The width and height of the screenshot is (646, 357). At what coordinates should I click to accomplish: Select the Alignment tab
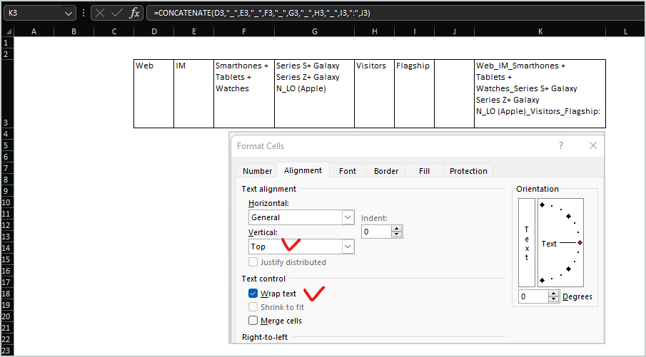(303, 170)
